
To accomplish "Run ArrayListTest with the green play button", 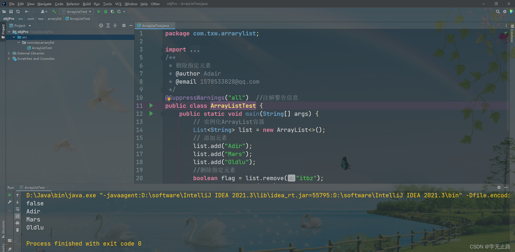I will pyautogui.click(x=99, y=12).
